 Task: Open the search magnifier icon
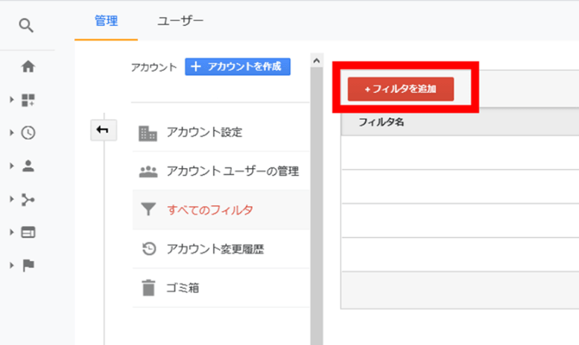pyautogui.click(x=26, y=25)
